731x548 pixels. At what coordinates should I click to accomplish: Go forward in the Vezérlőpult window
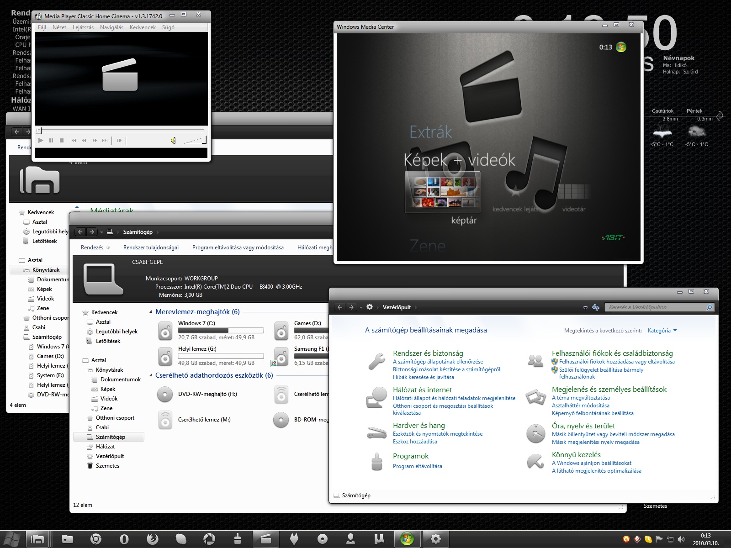point(351,307)
